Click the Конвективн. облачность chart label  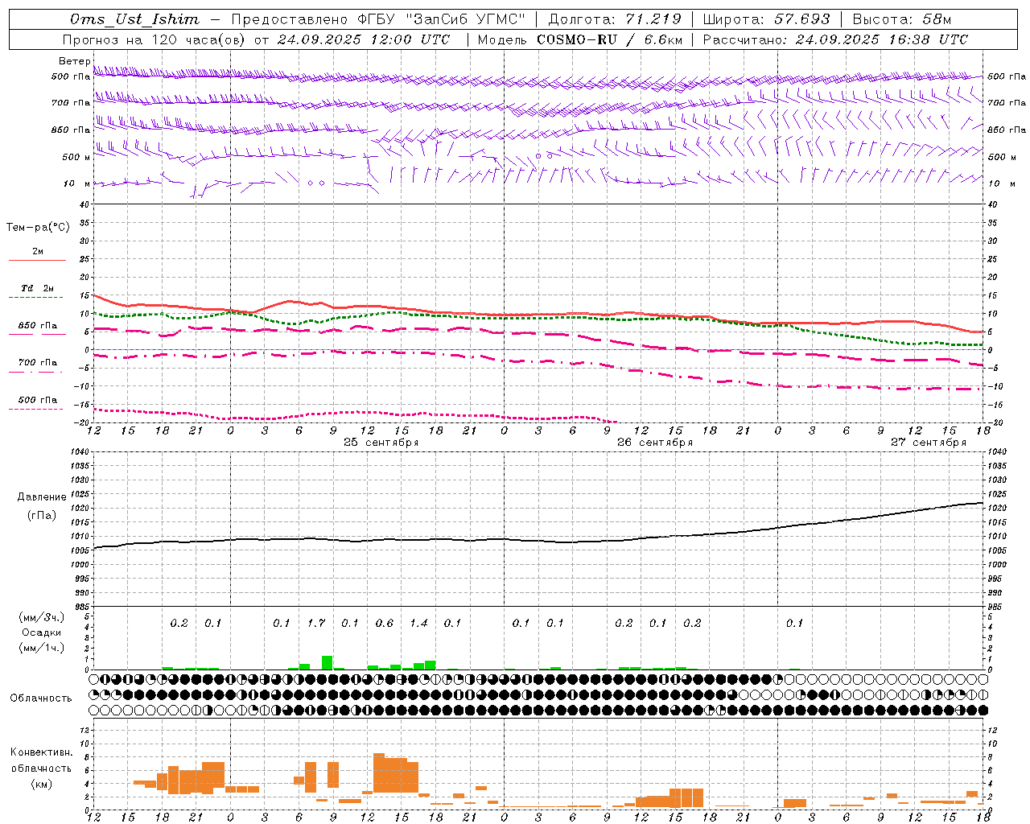point(41,760)
